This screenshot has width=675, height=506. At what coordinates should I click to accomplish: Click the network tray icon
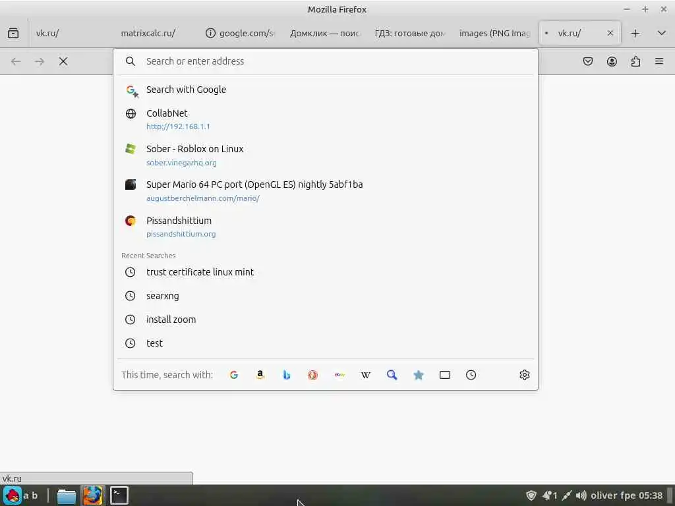(x=566, y=495)
